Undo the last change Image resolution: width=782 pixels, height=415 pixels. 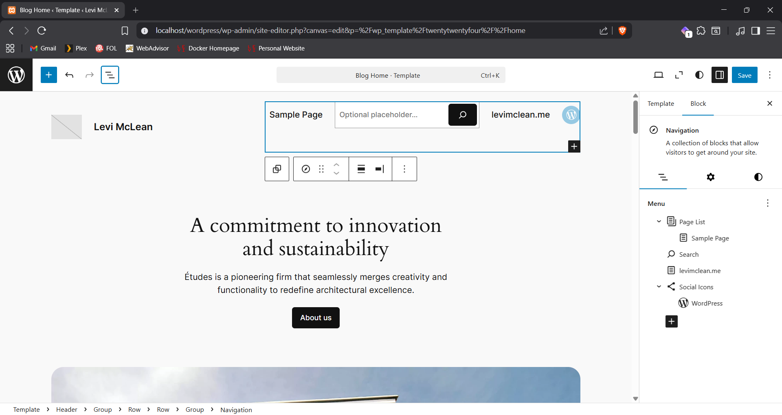(69, 75)
